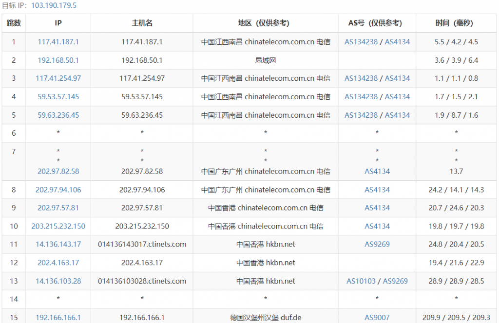Image resolution: width=499 pixels, height=323 pixels.
Task: Select hostname cell 014136143017.ctinets.com
Action: click(142, 244)
